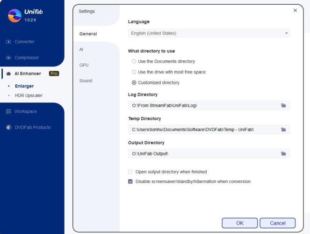Click the UniFab logo icon
Screen dimensions: 310x234
click(14, 15)
